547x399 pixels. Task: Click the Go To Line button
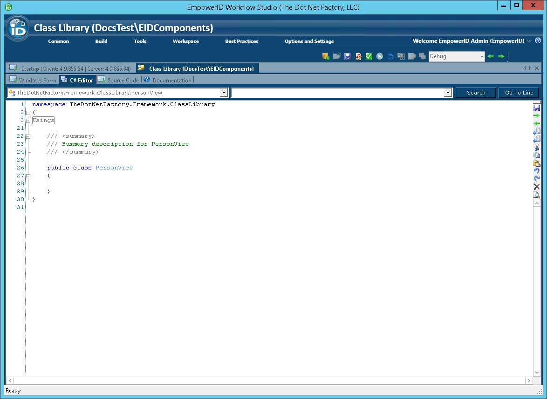[519, 93]
